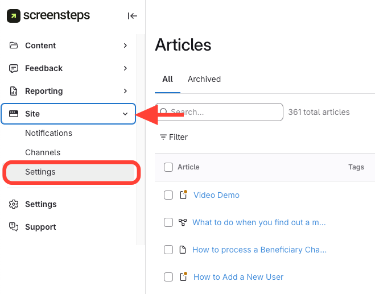Click the Support chat icon
Image resolution: width=375 pixels, height=294 pixels.
click(14, 227)
